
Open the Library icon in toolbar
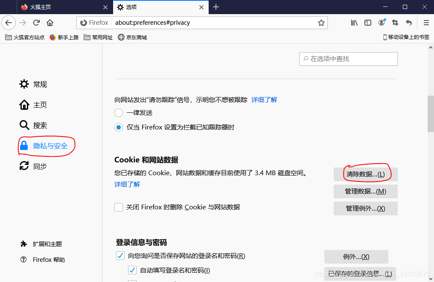pyautogui.click(x=354, y=23)
